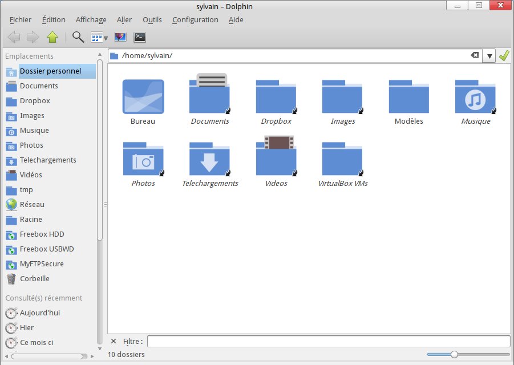The height and width of the screenshot is (365, 514).
Task: Clear the location bar text
Action: 475,55
